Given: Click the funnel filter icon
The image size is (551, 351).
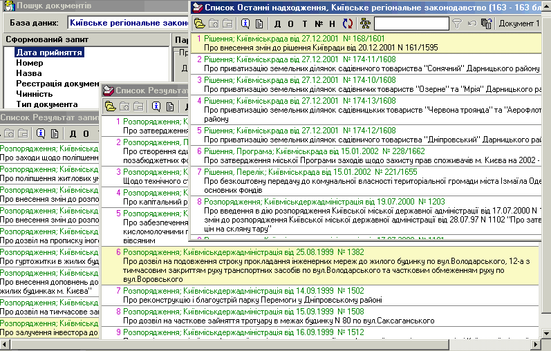Looking at the screenshot, I should [457, 23].
